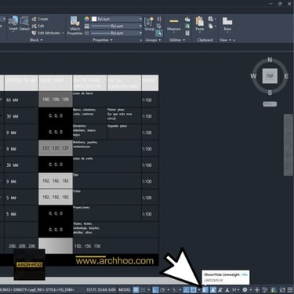Open the Properties panel dialog launcher arrow
This screenshot has height=294, width=294.
(x=141, y=40)
